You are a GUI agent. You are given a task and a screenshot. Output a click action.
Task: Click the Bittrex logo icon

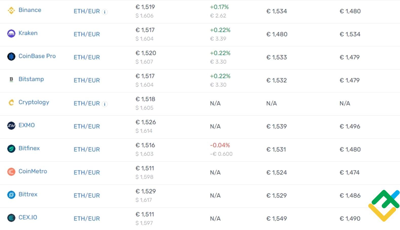[11, 195]
